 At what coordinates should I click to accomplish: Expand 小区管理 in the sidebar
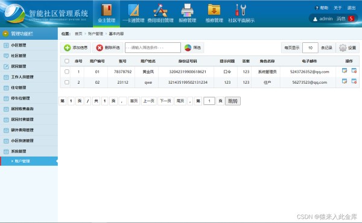[x=29, y=45]
